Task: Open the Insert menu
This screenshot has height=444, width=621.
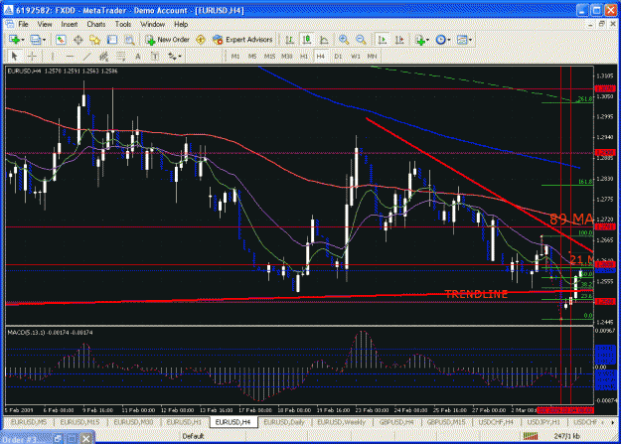Action: 70,24
